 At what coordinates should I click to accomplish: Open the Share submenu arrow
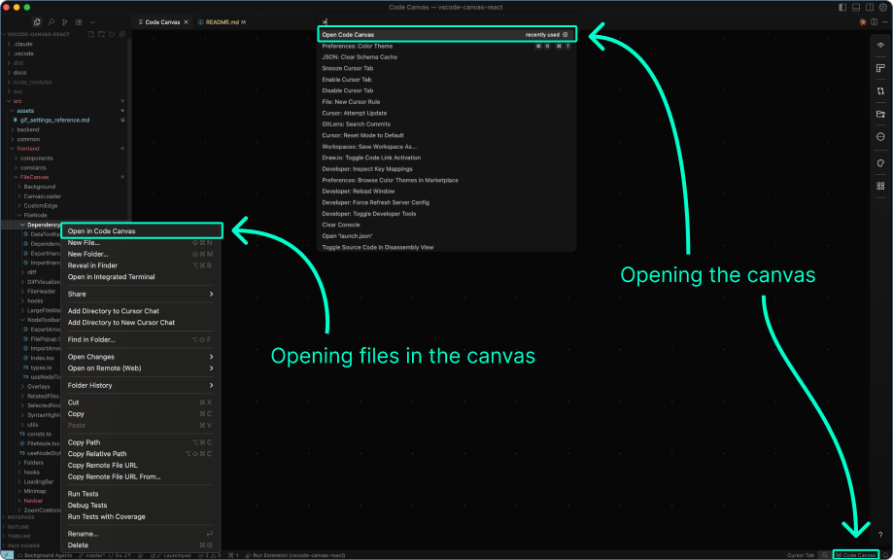coord(211,294)
